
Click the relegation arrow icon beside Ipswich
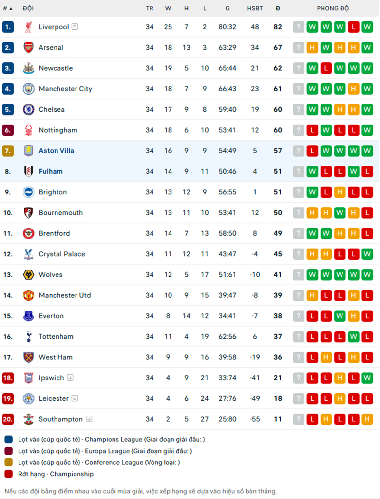click(x=70, y=378)
